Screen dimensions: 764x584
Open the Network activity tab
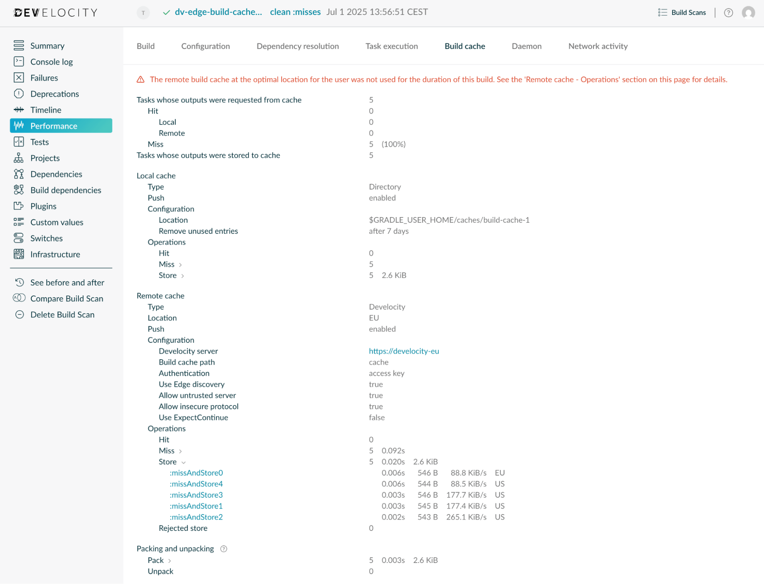[x=597, y=46]
